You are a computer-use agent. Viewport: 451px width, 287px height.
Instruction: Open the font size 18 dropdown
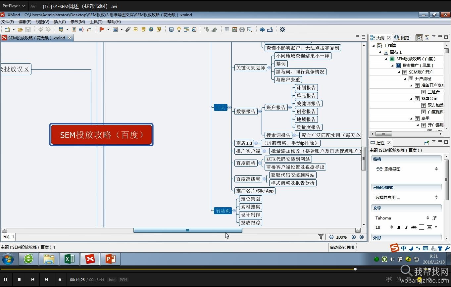pos(392,227)
